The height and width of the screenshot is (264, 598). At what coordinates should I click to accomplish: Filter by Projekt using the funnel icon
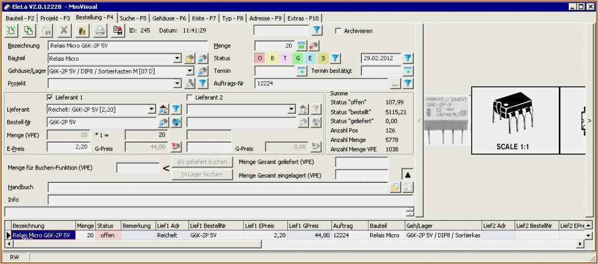pyautogui.click(x=203, y=83)
